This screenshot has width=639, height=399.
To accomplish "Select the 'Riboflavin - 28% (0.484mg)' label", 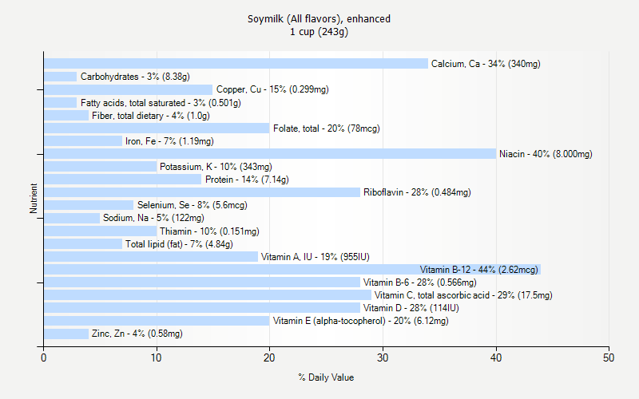I will 417,192.
